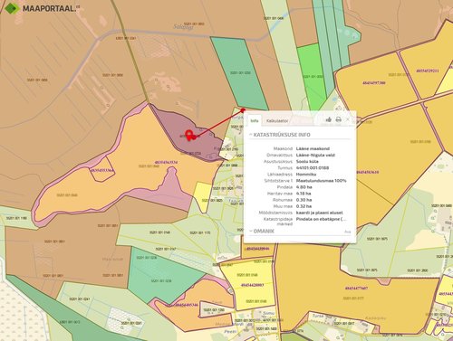The image size is (453, 341).
Task: Click the red location pin marker
Action: (x=189, y=135)
